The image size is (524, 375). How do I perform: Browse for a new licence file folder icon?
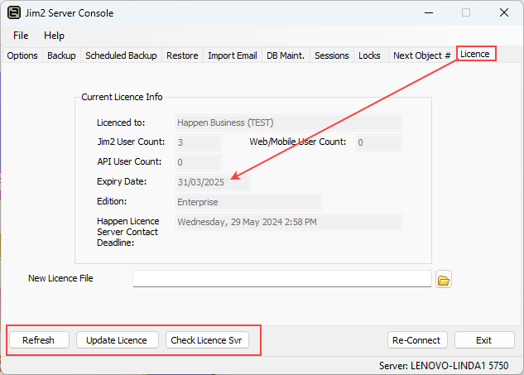[444, 280]
